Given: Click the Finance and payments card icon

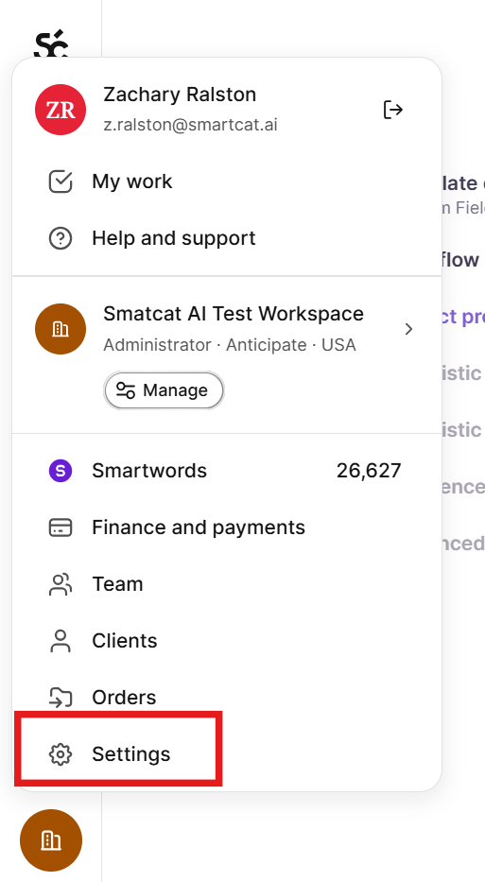Looking at the screenshot, I should pyautogui.click(x=61, y=527).
